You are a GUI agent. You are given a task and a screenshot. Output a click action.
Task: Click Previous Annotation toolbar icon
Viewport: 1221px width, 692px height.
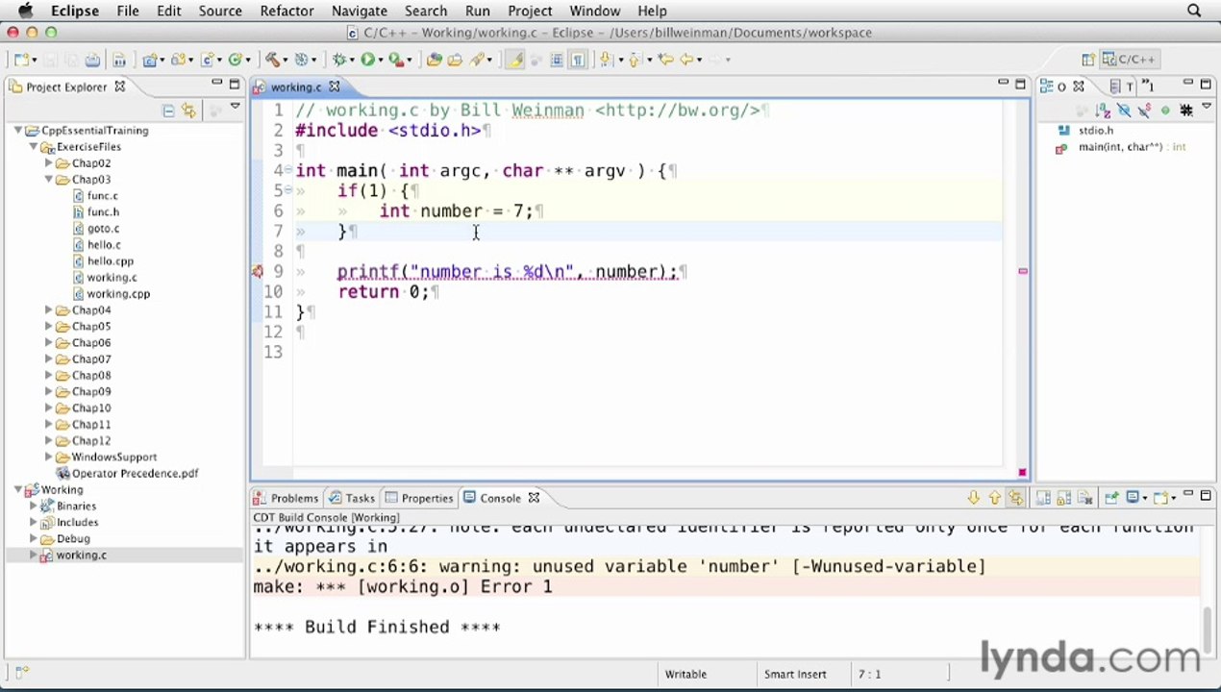tap(635, 60)
